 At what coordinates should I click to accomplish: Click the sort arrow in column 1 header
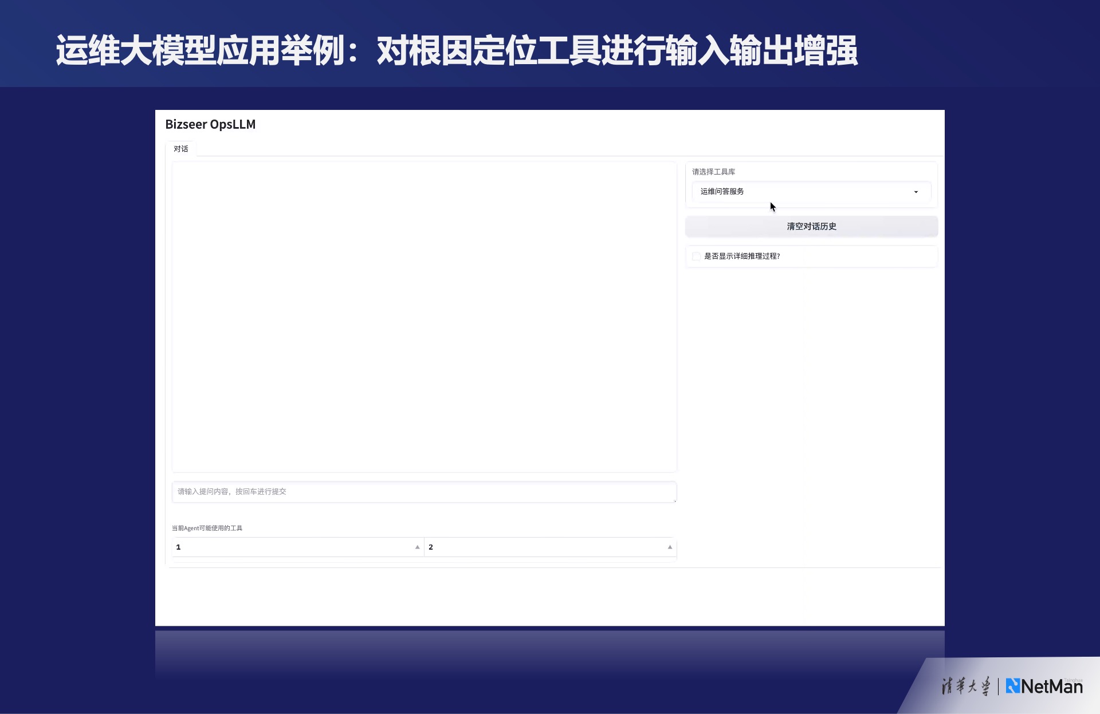417,547
